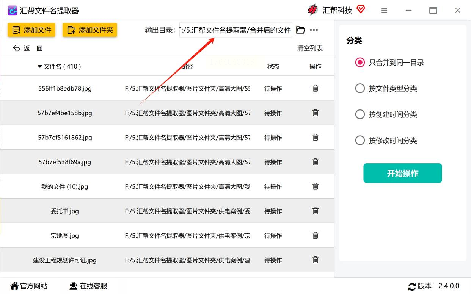471x294 pixels.
Task: Click the 添加文件 button
Action: coord(31,30)
